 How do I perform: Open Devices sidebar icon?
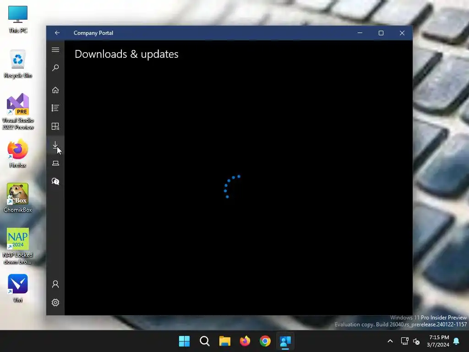click(55, 163)
